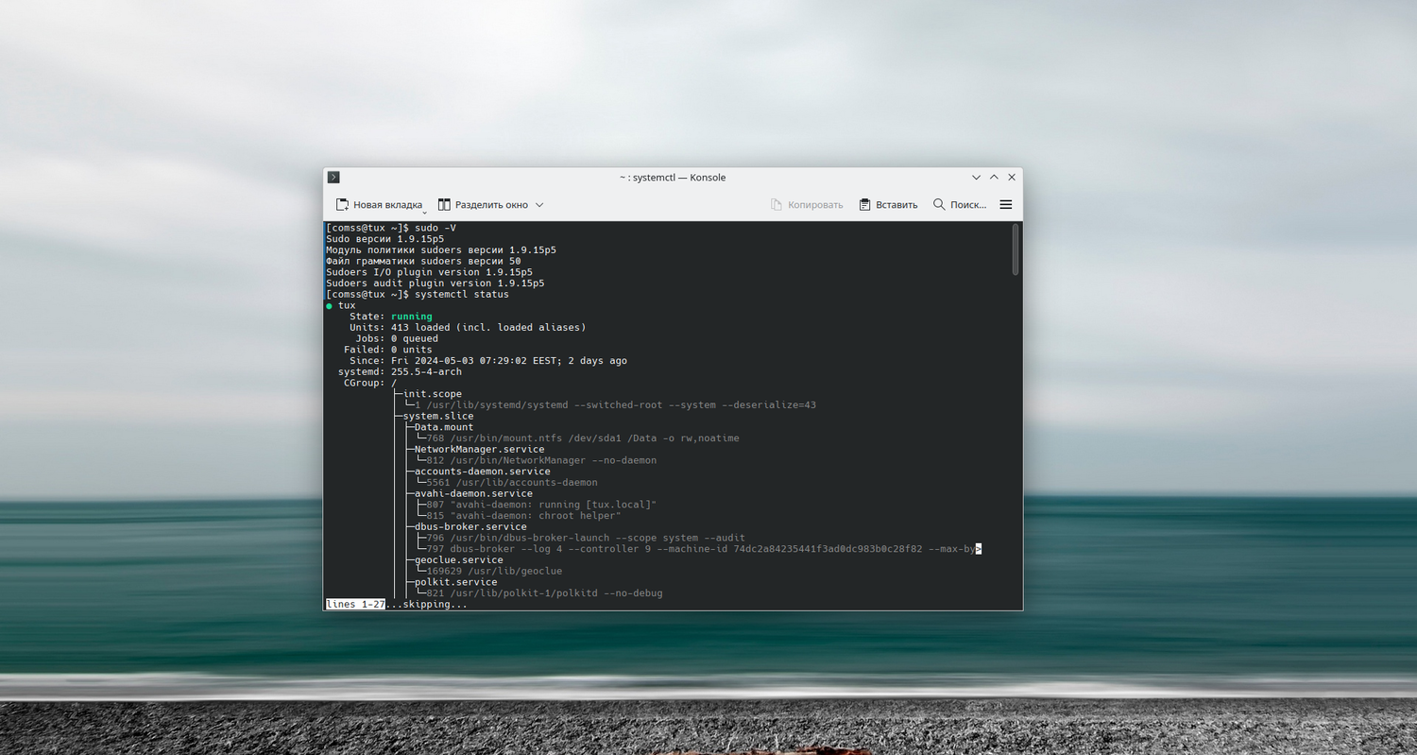
Task: Click the "NetworkManager.service" entry
Action: 480,450
